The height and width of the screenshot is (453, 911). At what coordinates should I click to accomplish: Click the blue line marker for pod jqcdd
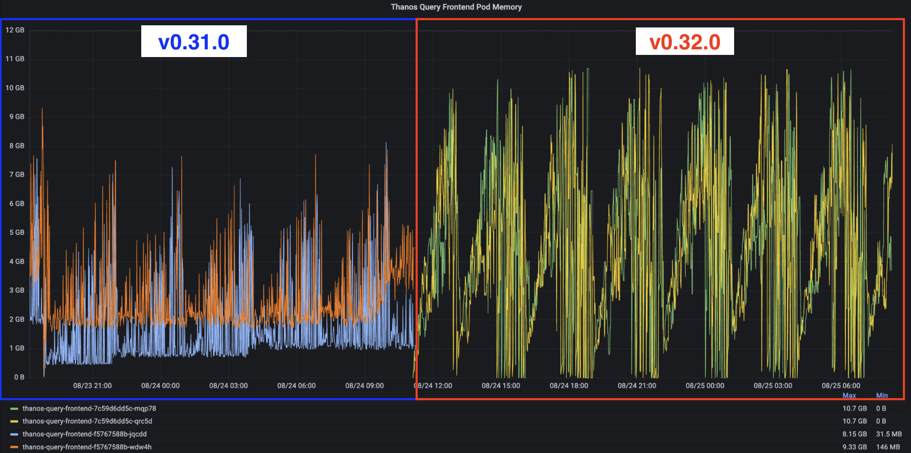pyautogui.click(x=14, y=434)
